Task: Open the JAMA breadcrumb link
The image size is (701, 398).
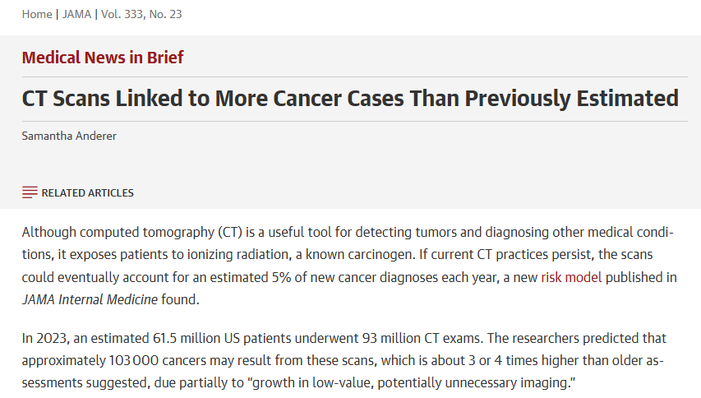Action: 76,14
